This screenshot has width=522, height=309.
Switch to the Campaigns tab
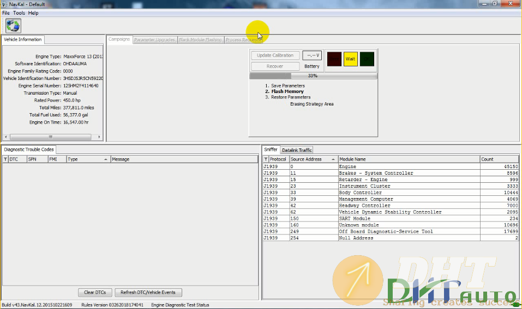(119, 39)
